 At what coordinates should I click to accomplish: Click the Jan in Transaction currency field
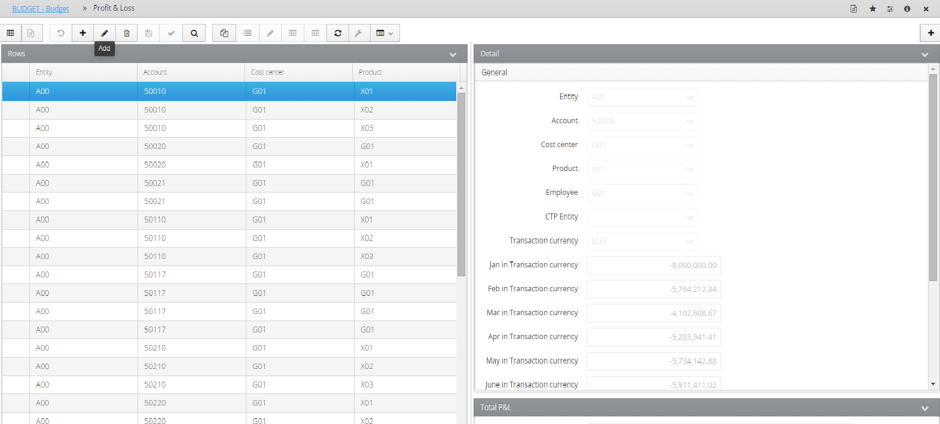(654, 265)
